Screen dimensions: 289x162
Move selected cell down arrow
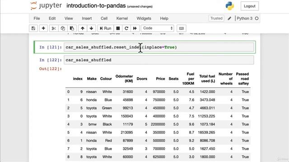(91, 28)
